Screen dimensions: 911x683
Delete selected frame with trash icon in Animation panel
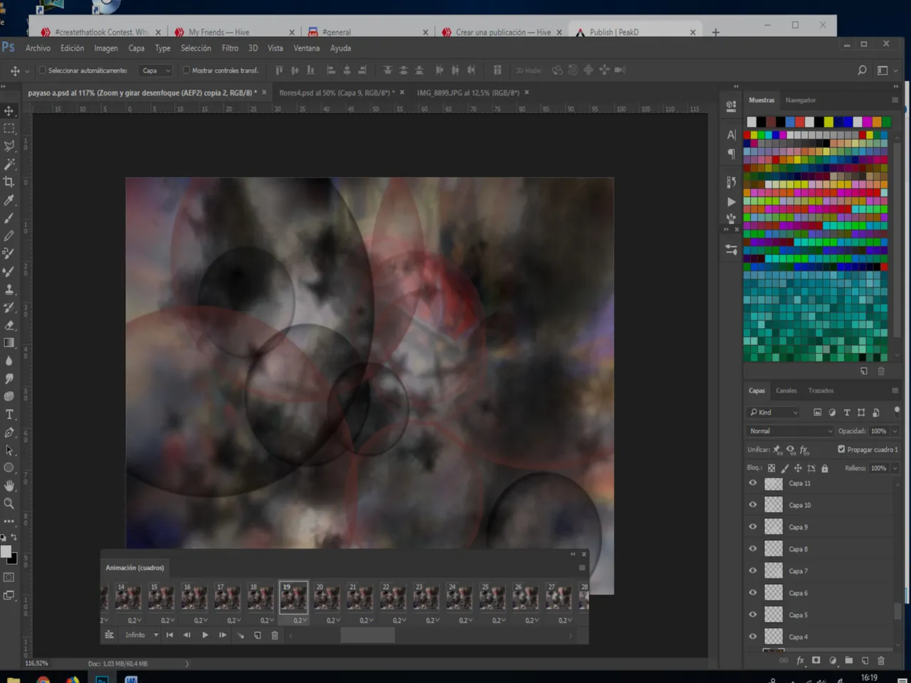(x=275, y=635)
